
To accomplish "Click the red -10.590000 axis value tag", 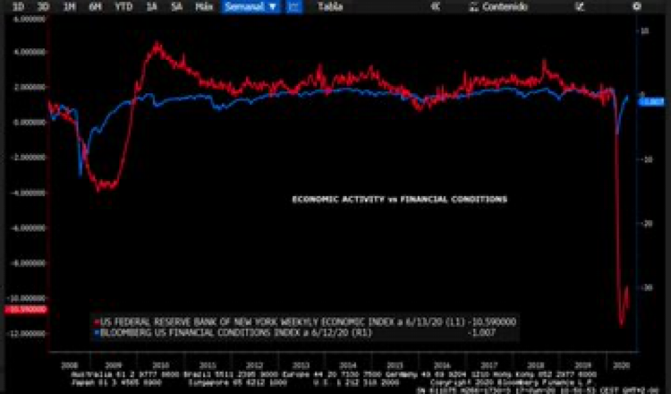I will click(23, 309).
